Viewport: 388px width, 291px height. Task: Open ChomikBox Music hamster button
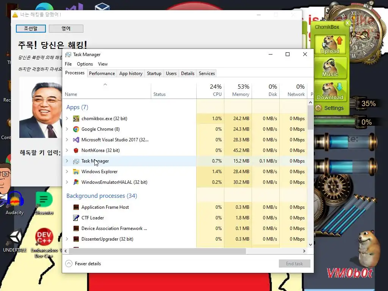point(330,68)
